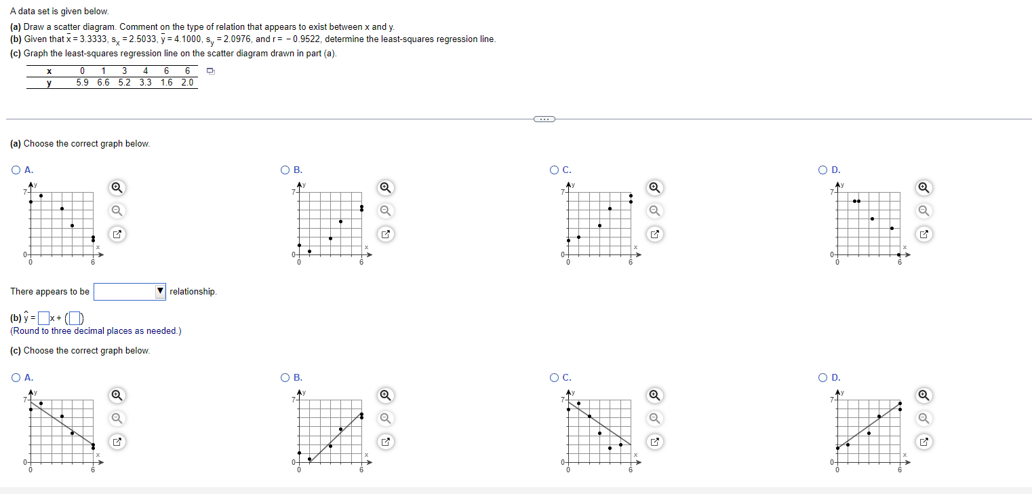The width and height of the screenshot is (1032, 494).
Task: Click the copy data icon beside the table
Action: click(x=210, y=70)
